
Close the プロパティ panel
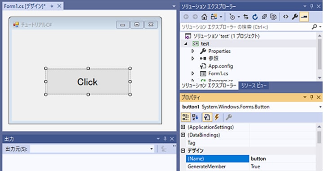tap(319, 97)
